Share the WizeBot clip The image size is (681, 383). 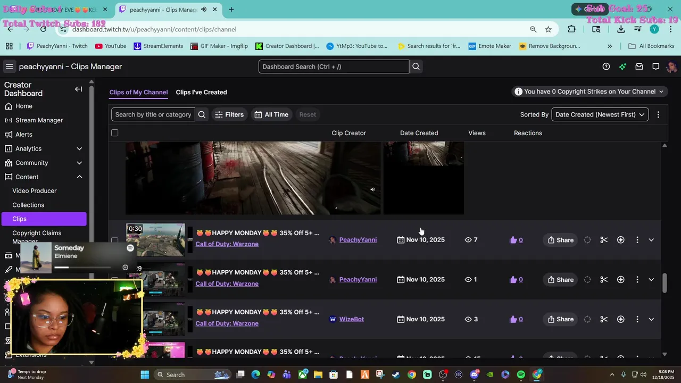[561, 319]
